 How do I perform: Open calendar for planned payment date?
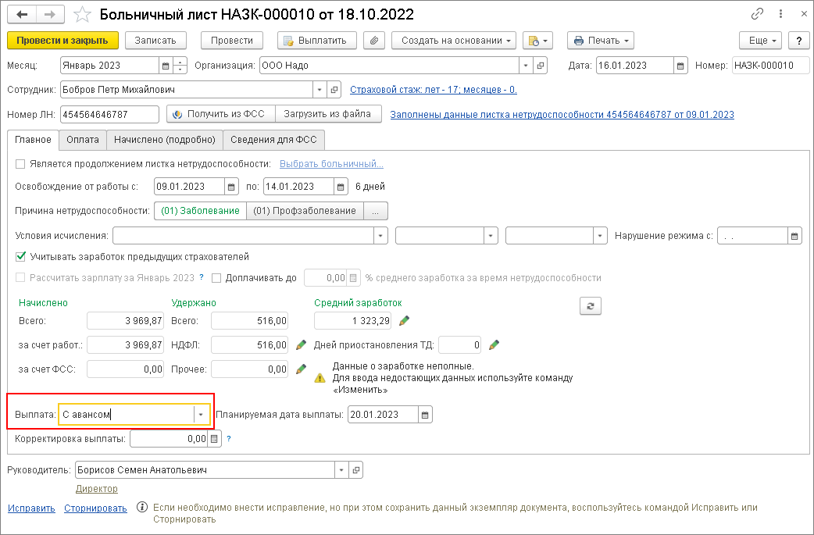[425, 416]
